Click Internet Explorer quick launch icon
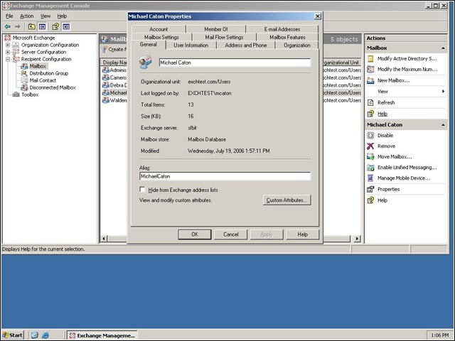The image size is (455, 341). [45, 335]
